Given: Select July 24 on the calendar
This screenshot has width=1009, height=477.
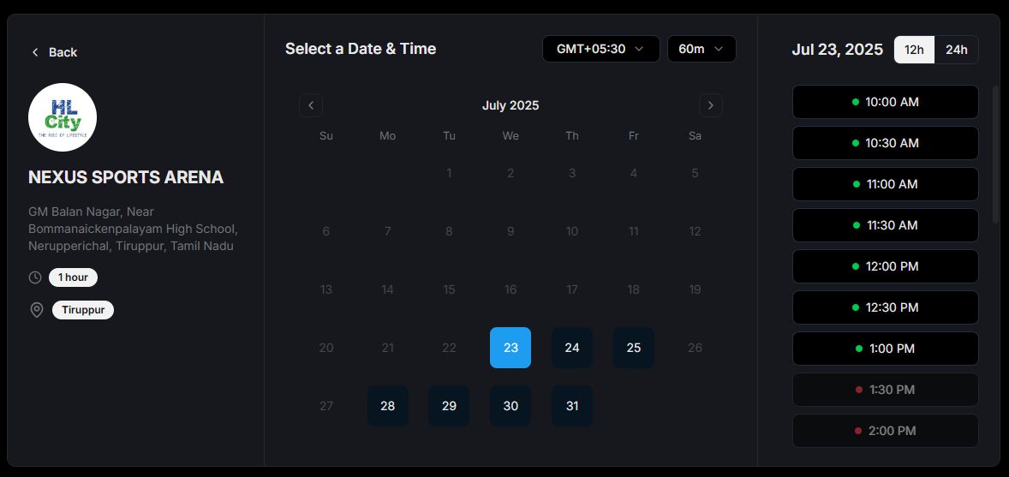Looking at the screenshot, I should (x=572, y=348).
